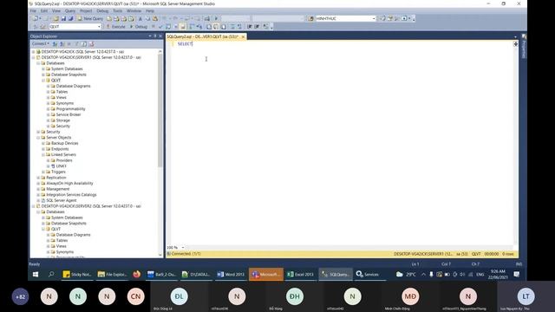The width and height of the screenshot is (555, 312).
Task: Click the Start green arrow icon
Action: [x=216, y=18]
